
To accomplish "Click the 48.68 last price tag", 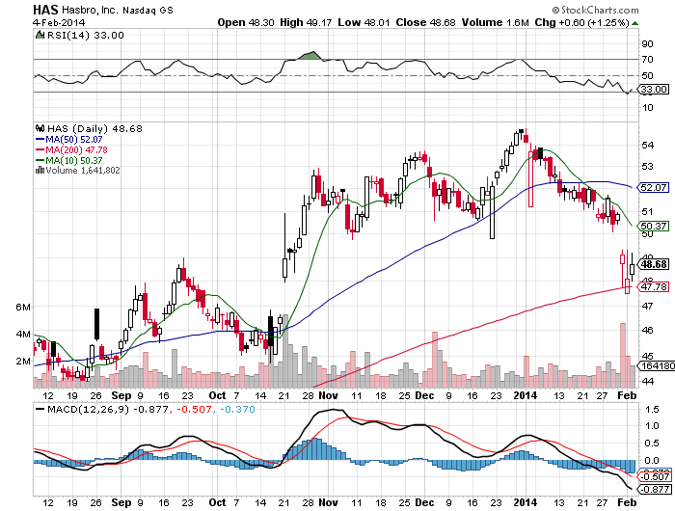I will [654, 264].
